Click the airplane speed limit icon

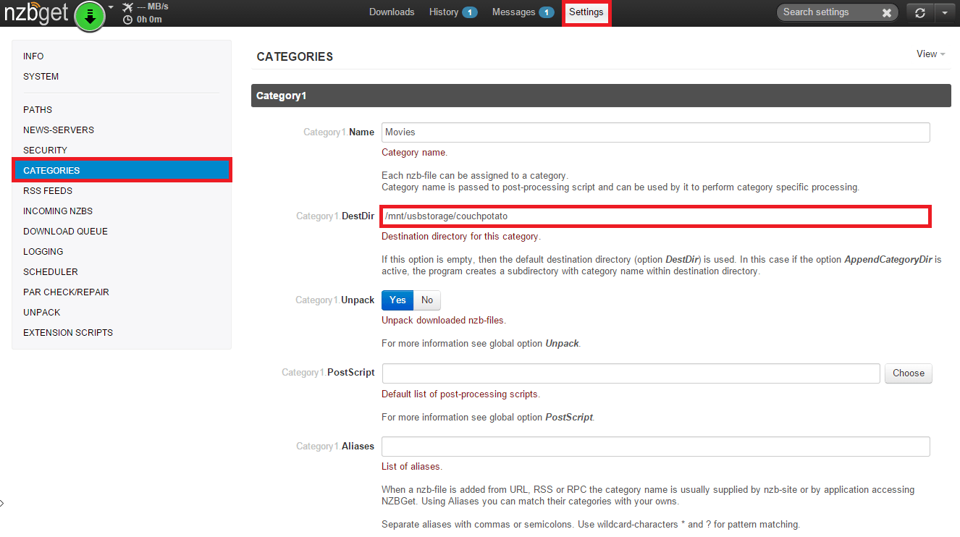(128, 7)
